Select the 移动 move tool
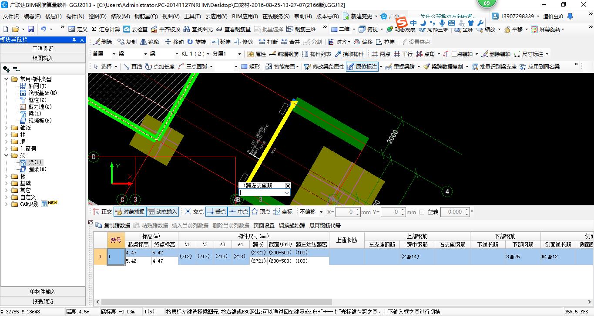The width and height of the screenshot is (594, 316). (x=174, y=42)
